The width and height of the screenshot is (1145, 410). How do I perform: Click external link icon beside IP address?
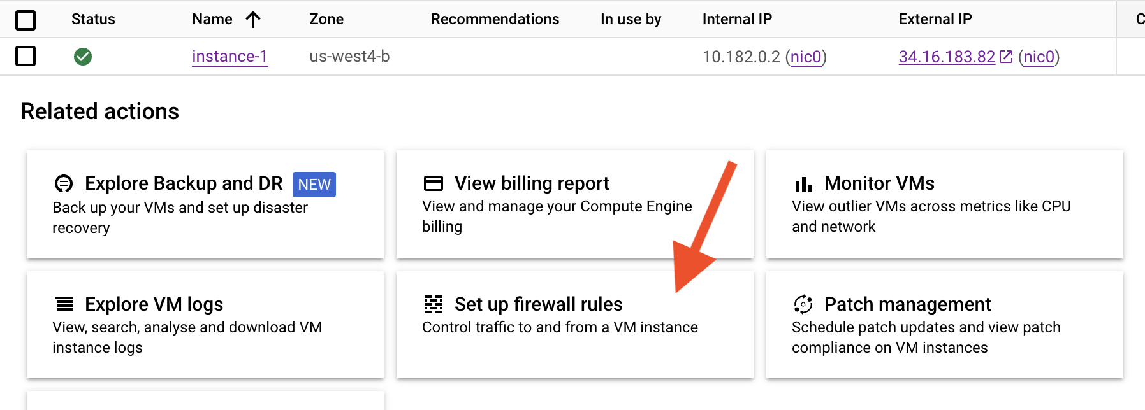pos(1006,57)
